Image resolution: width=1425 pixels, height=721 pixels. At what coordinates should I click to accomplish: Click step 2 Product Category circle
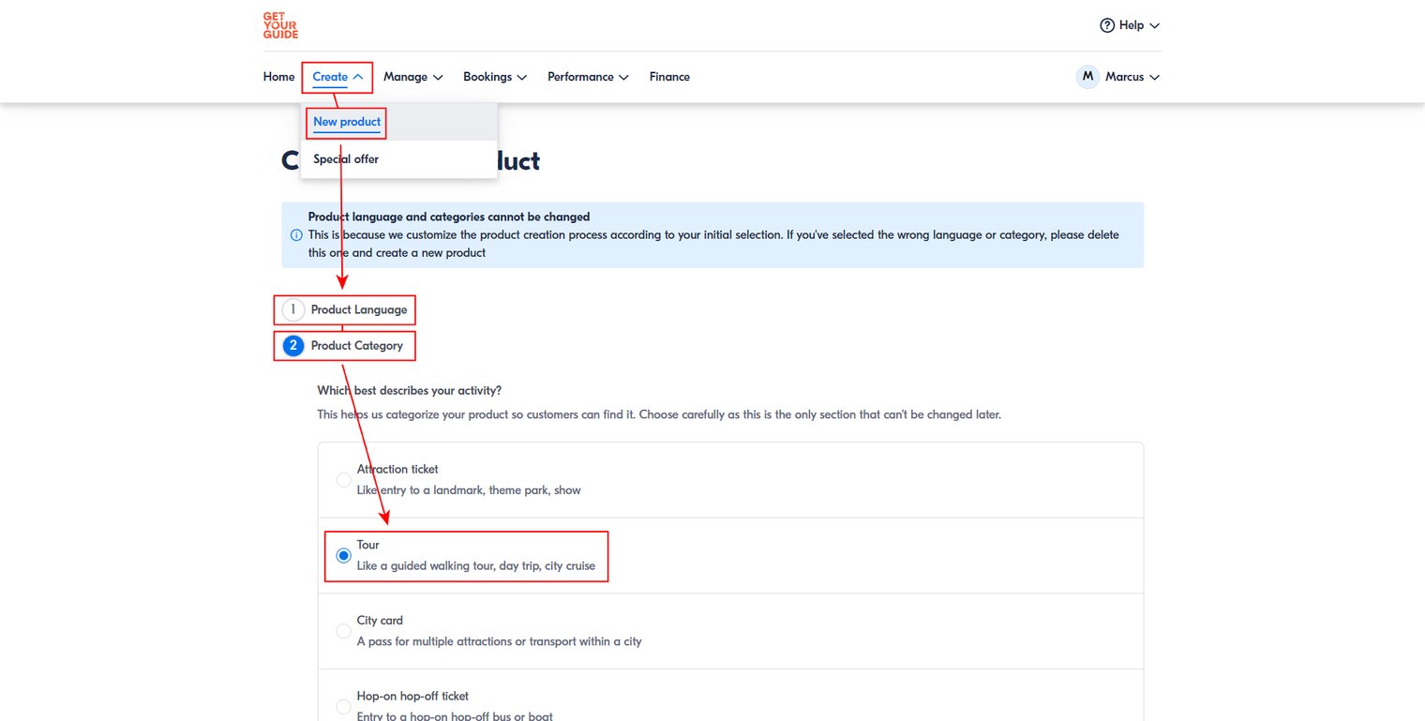(x=293, y=346)
